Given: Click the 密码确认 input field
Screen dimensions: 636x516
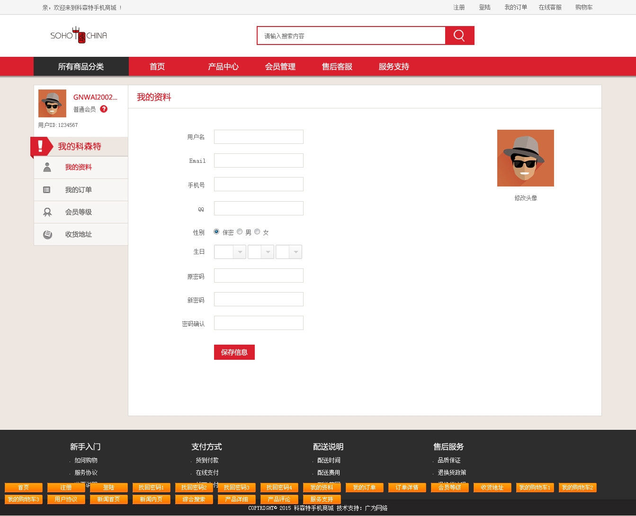Looking at the screenshot, I should click(x=259, y=323).
